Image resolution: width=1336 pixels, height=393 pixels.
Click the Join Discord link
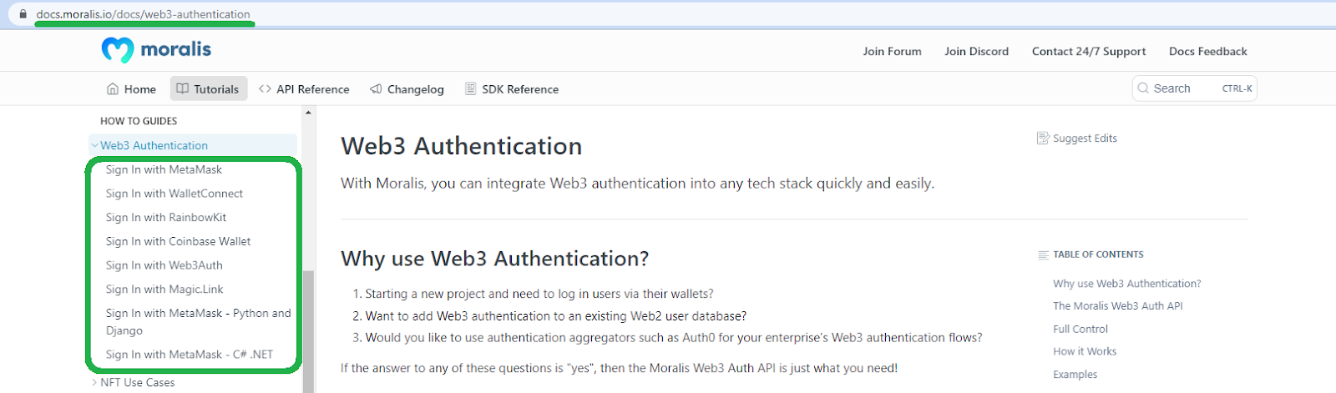pyautogui.click(x=976, y=51)
